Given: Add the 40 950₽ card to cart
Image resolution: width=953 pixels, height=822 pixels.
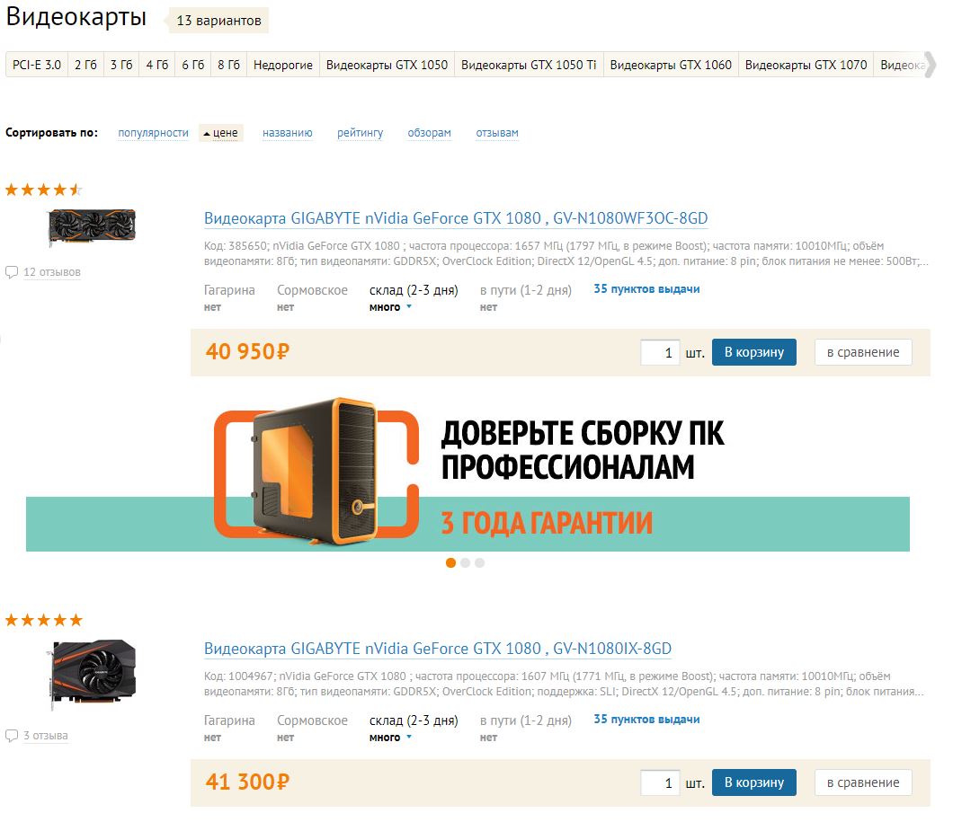Looking at the screenshot, I should coord(753,352).
